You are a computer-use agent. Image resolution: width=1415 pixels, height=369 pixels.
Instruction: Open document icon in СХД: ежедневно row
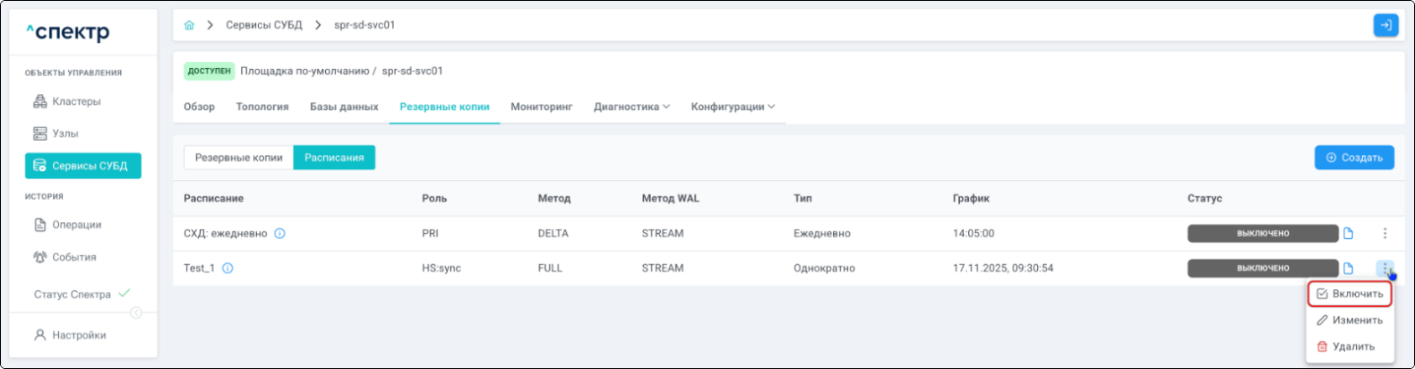(x=1348, y=234)
